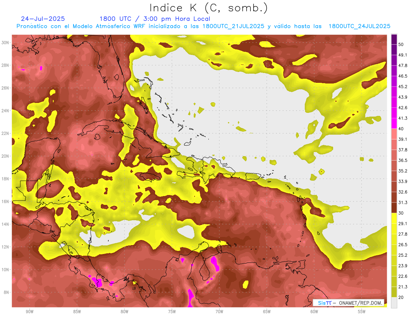Click color bar value "37.8"

coord(402,150)
